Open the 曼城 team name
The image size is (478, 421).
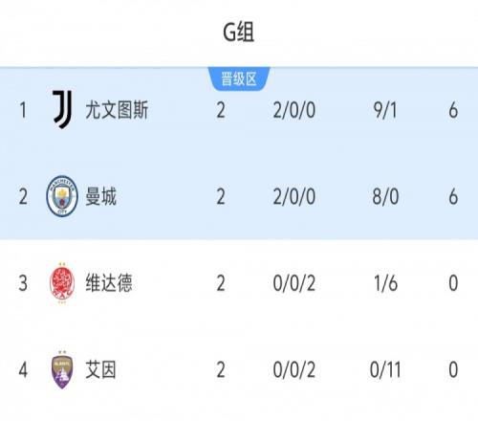click(x=100, y=196)
